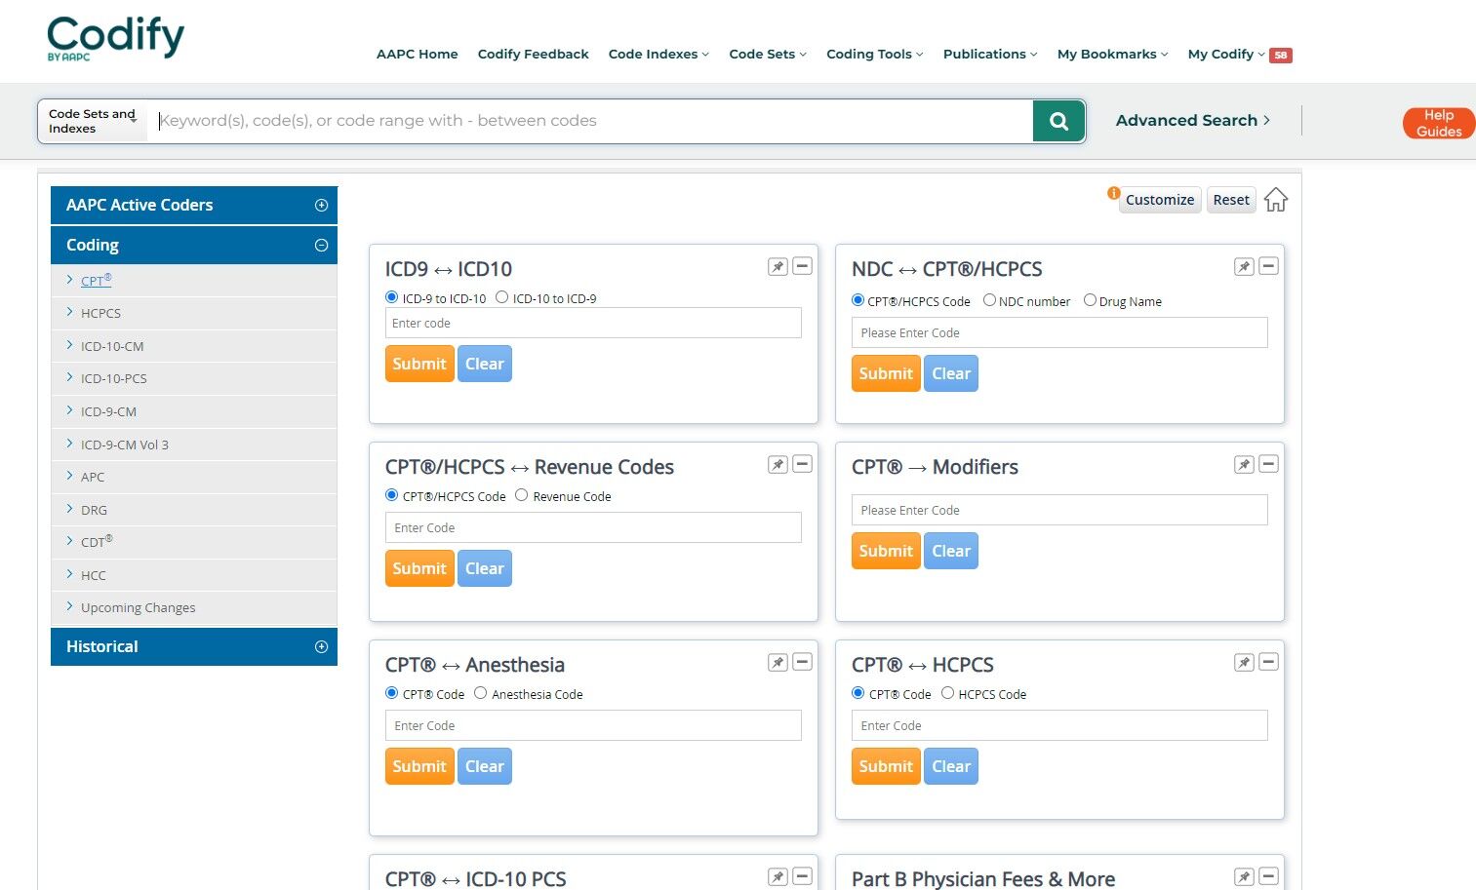The image size is (1476, 890).
Task: Pin the CPT® → Modifiers widget
Action: pos(1244,464)
